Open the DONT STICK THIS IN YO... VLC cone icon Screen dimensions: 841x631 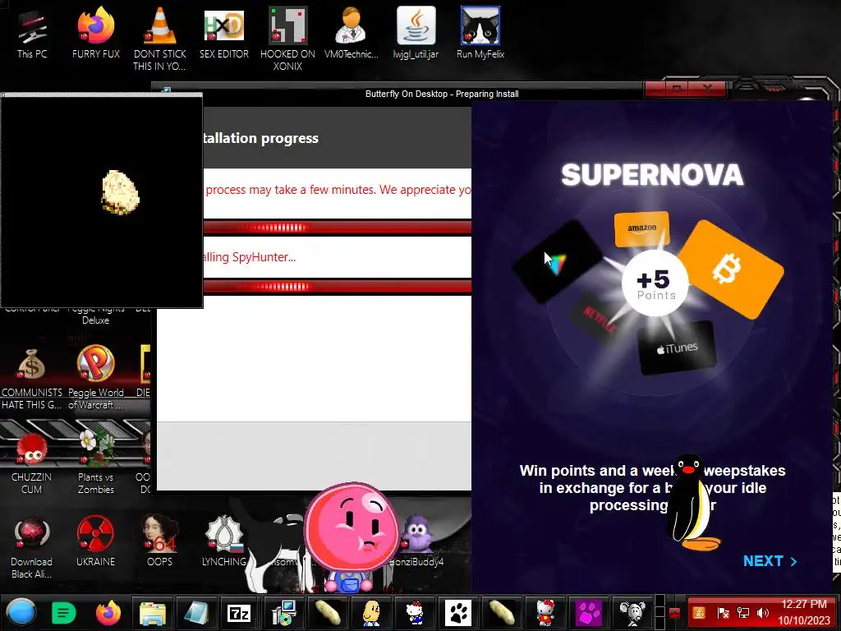point(159,38)
